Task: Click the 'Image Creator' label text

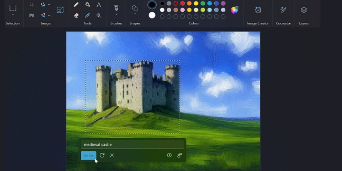Action: [258, 23]
